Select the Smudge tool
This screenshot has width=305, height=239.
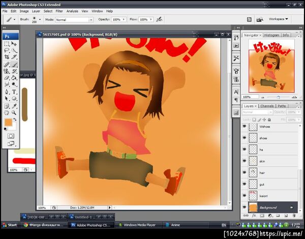(7, 85)
